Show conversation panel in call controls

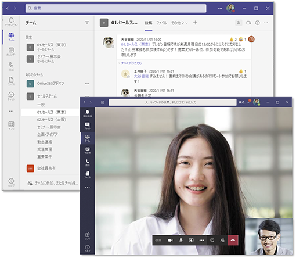tap(212, 241)
